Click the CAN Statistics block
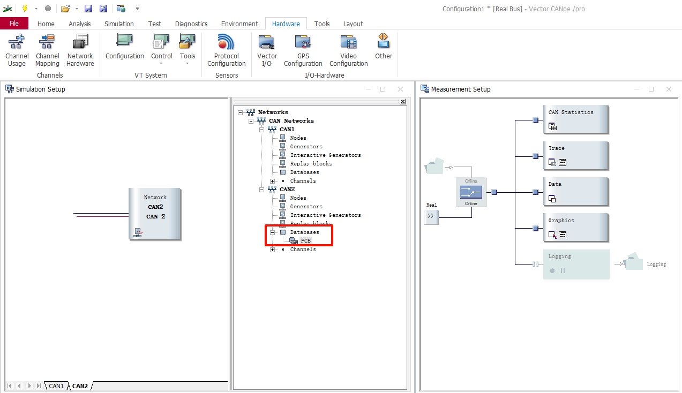This screenshot has height=393, width=682. tap(575, 119)
